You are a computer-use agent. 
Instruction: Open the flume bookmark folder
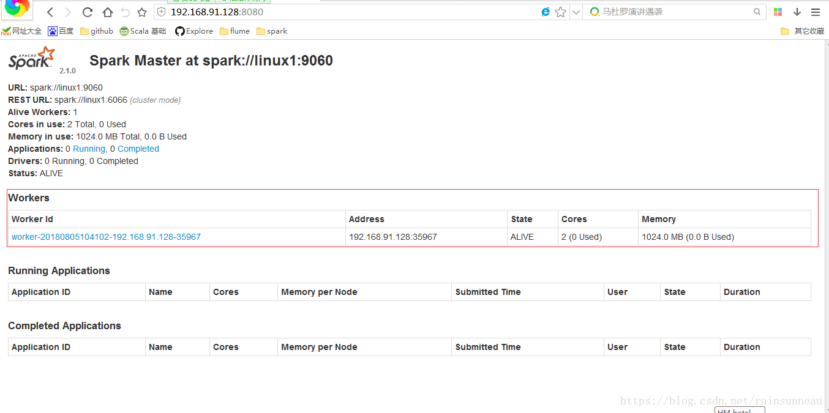click(x=234, y=31)
